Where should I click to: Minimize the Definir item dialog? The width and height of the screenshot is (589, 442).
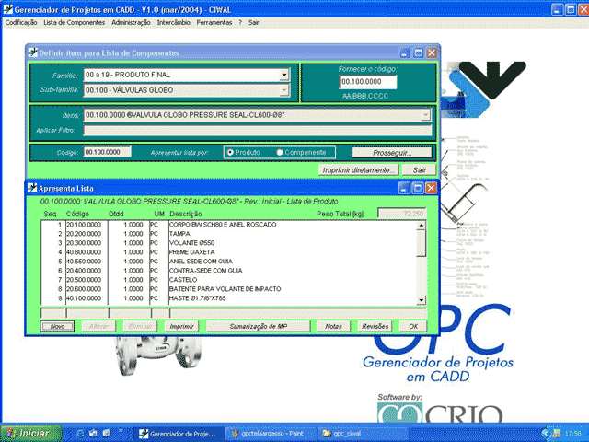[403, 54]
